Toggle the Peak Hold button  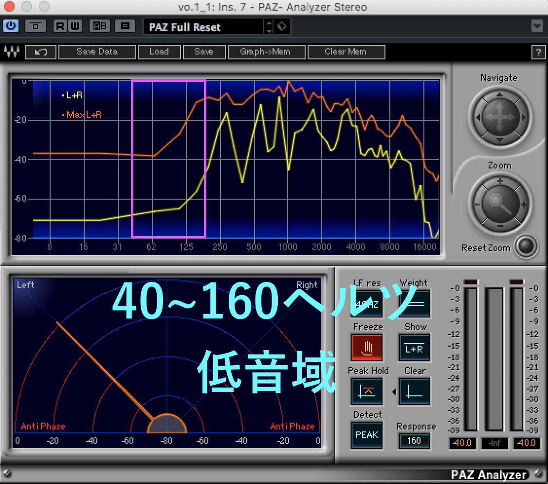coord(367,391)
